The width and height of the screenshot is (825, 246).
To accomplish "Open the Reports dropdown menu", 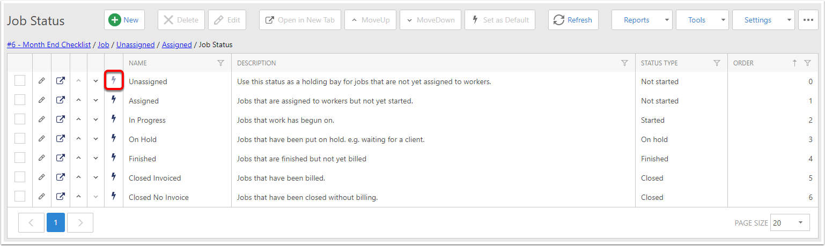I will 642,20.
